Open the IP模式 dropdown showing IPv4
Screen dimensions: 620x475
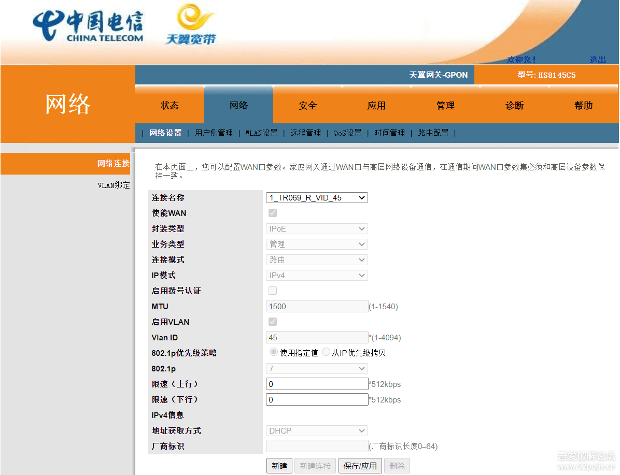tap(317, 276)
